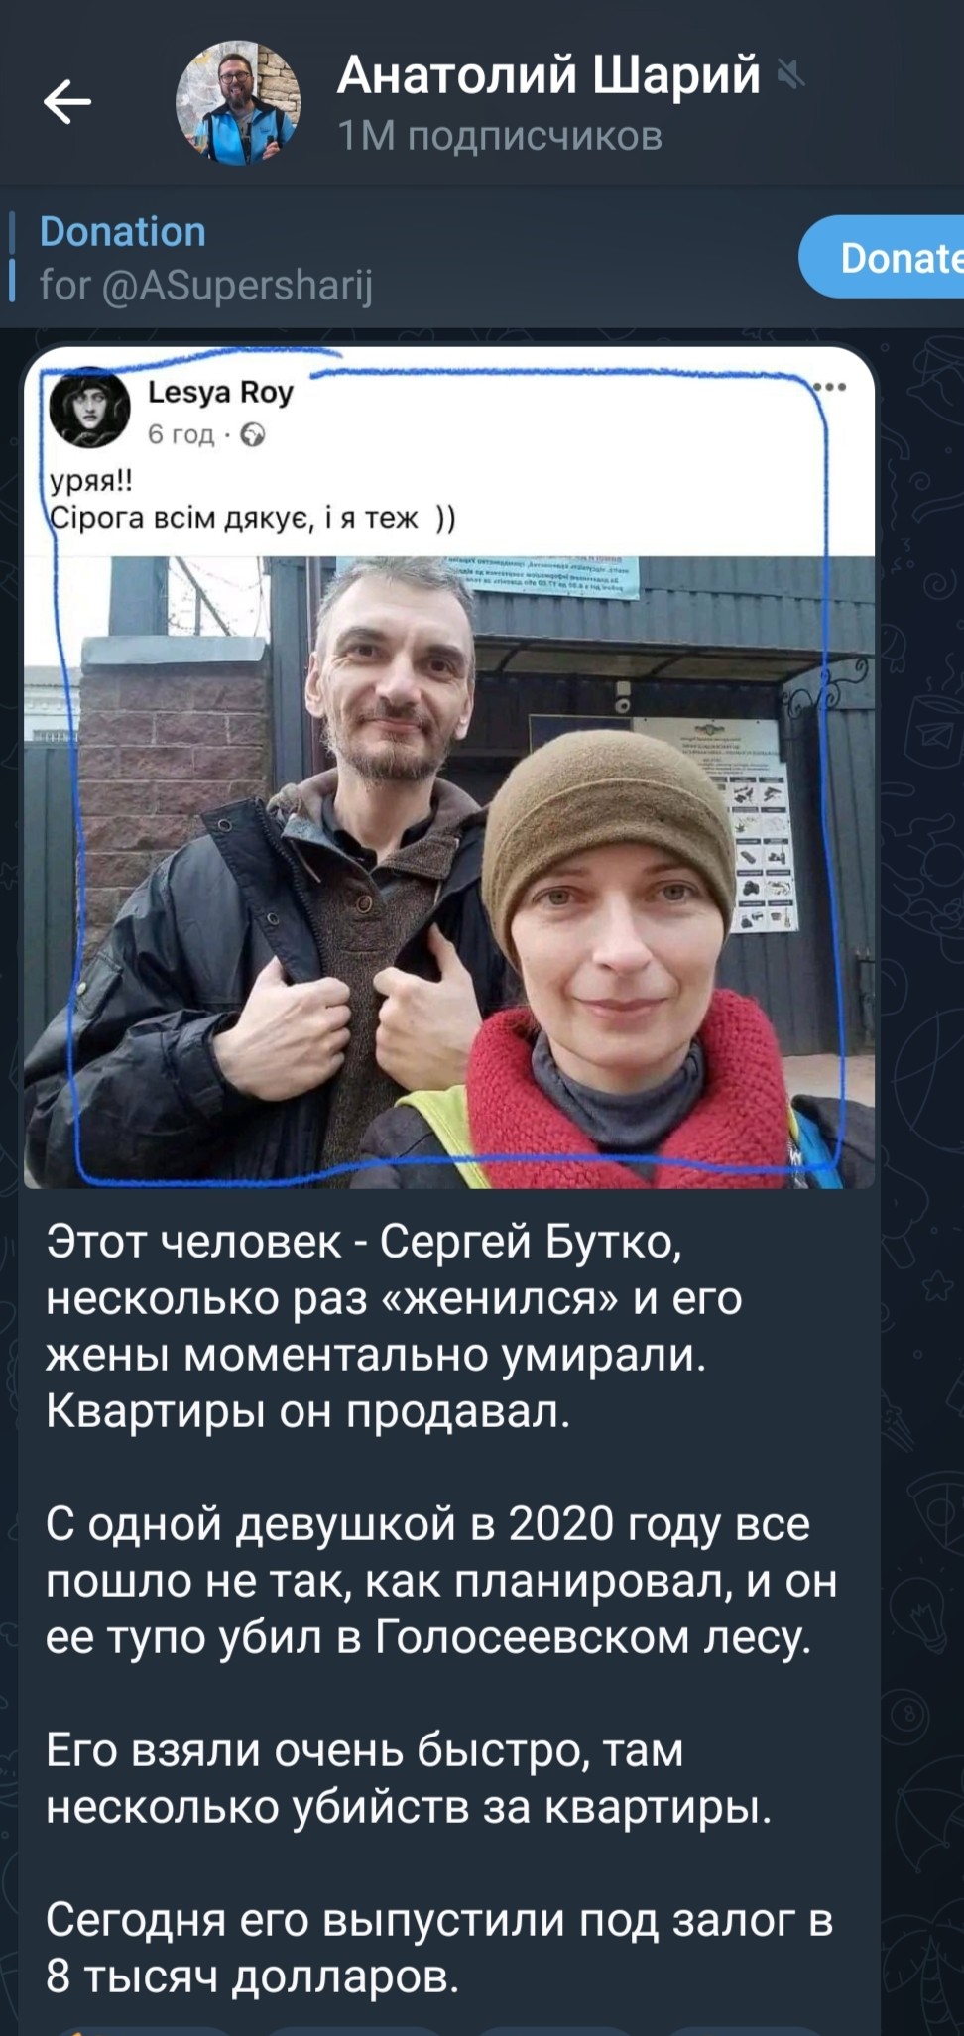Tap the back arrow in the header

coord(67,101)
